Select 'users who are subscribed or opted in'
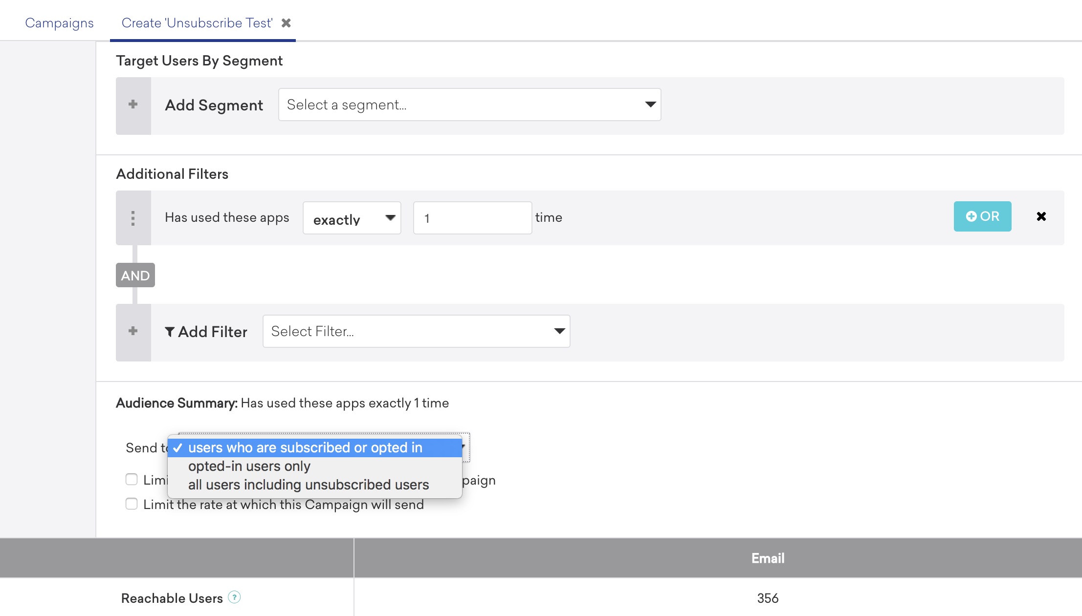The height and width of the screenshot is (616, 1082). [x=305, y=447]
